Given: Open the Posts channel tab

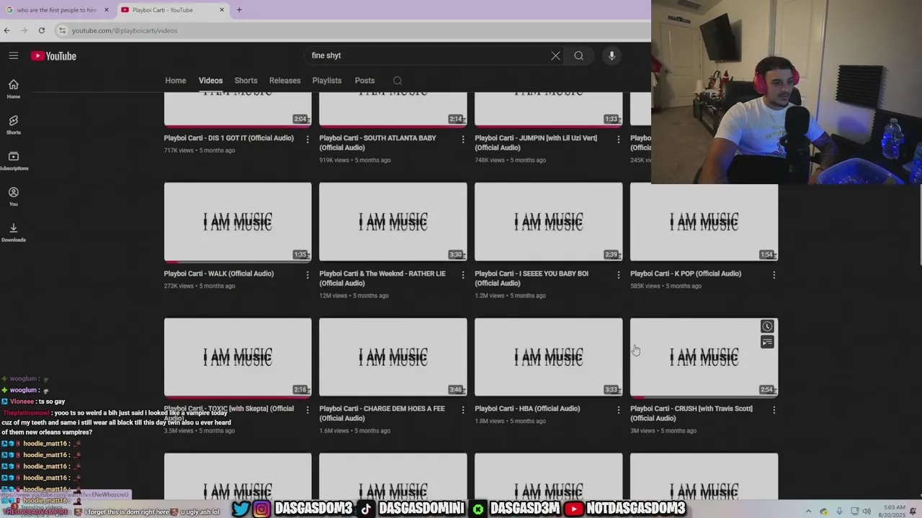Looking at the screenshot, I should 364,81.
